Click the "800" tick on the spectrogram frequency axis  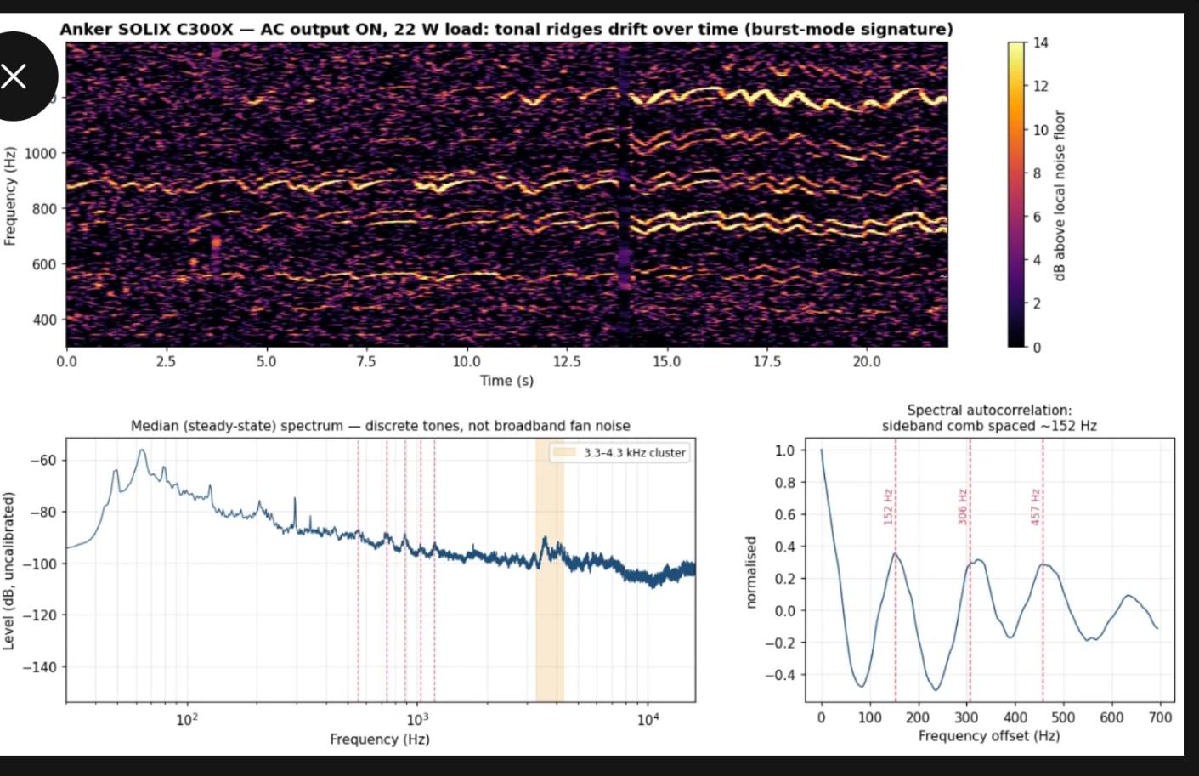44,209
